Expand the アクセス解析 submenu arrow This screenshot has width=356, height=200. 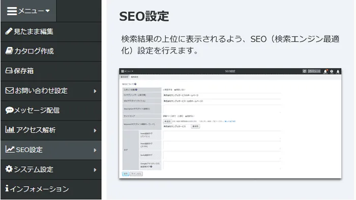point(95,131)
